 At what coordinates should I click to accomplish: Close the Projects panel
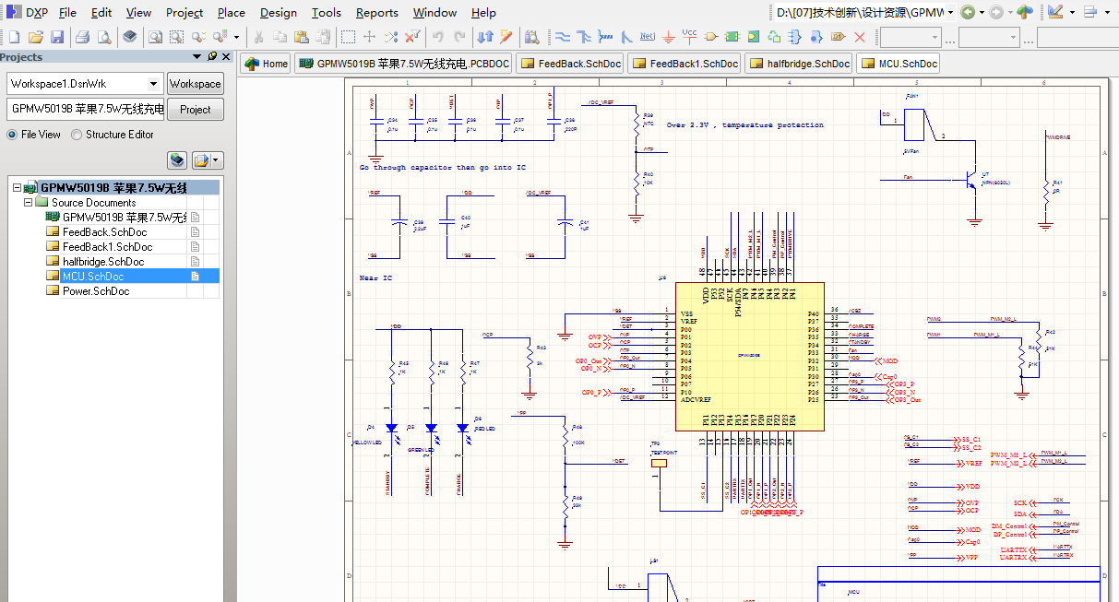point(226,57)
